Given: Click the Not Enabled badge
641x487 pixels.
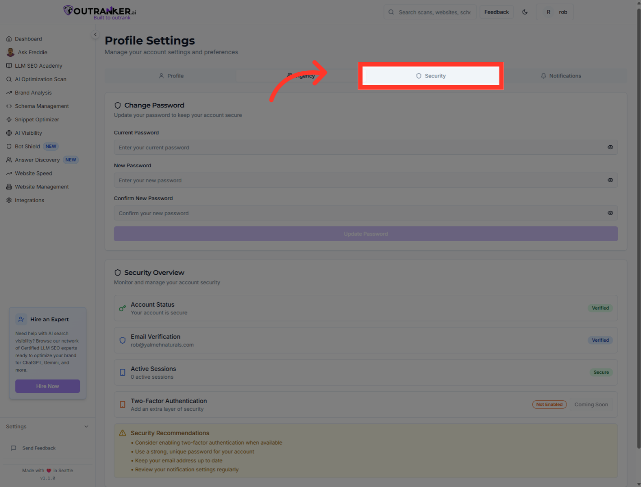Looking at the screenshot, I should point(549,404).
